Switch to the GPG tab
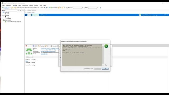 [47, 46]
